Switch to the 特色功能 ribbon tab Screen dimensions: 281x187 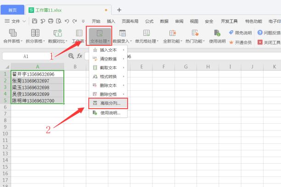(253, 21)
